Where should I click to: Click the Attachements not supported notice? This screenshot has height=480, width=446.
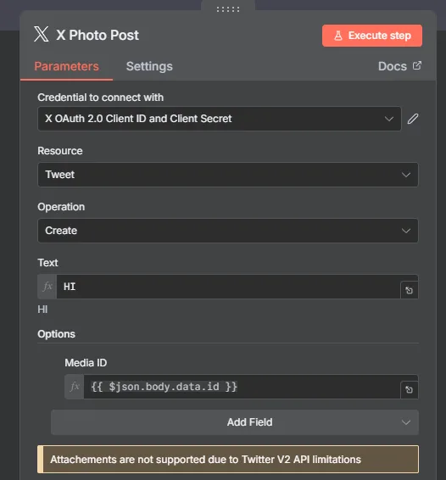pos(228,459)
